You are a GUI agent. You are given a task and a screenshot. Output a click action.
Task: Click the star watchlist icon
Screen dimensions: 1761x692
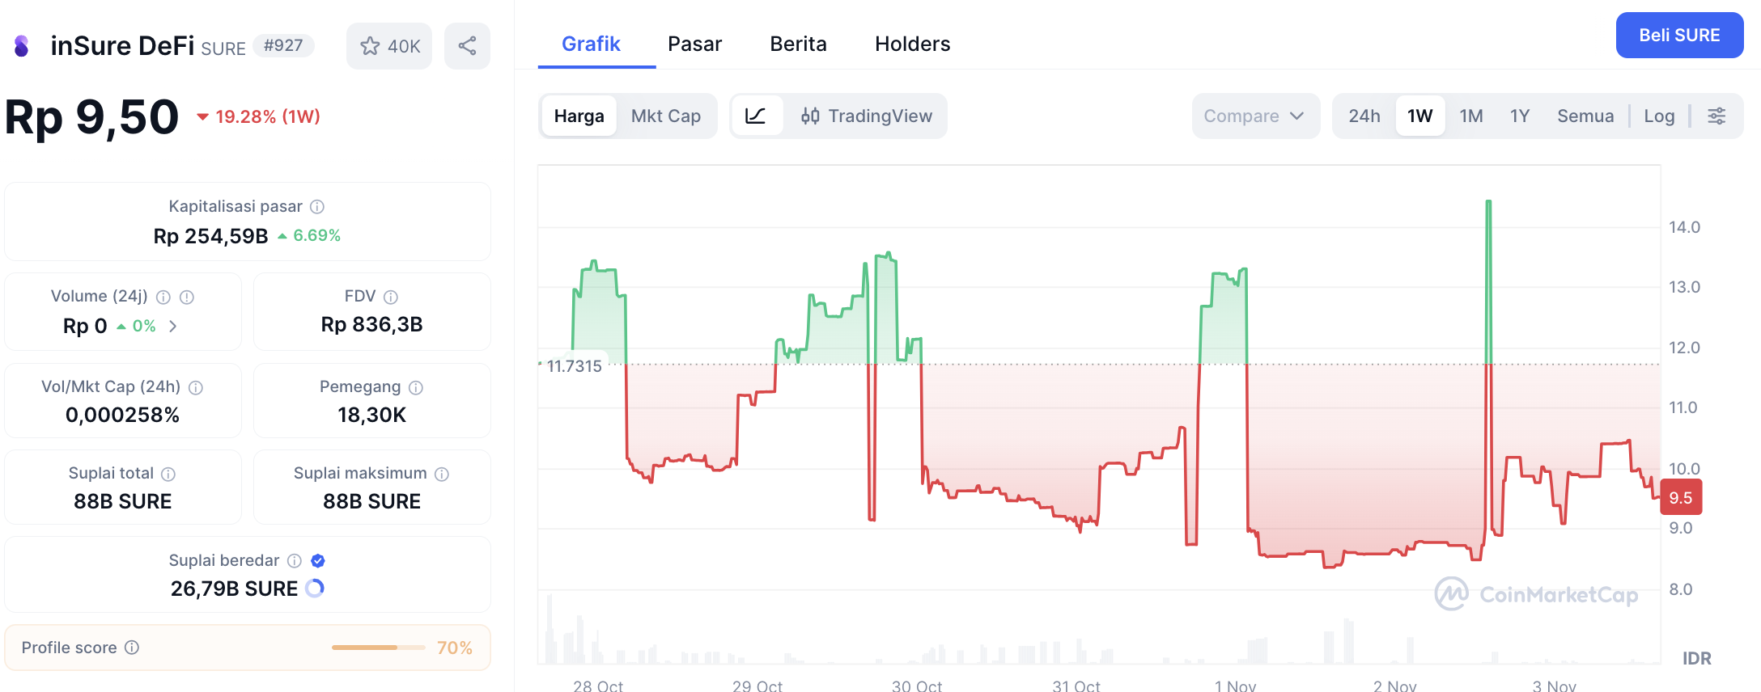(371, 46)
